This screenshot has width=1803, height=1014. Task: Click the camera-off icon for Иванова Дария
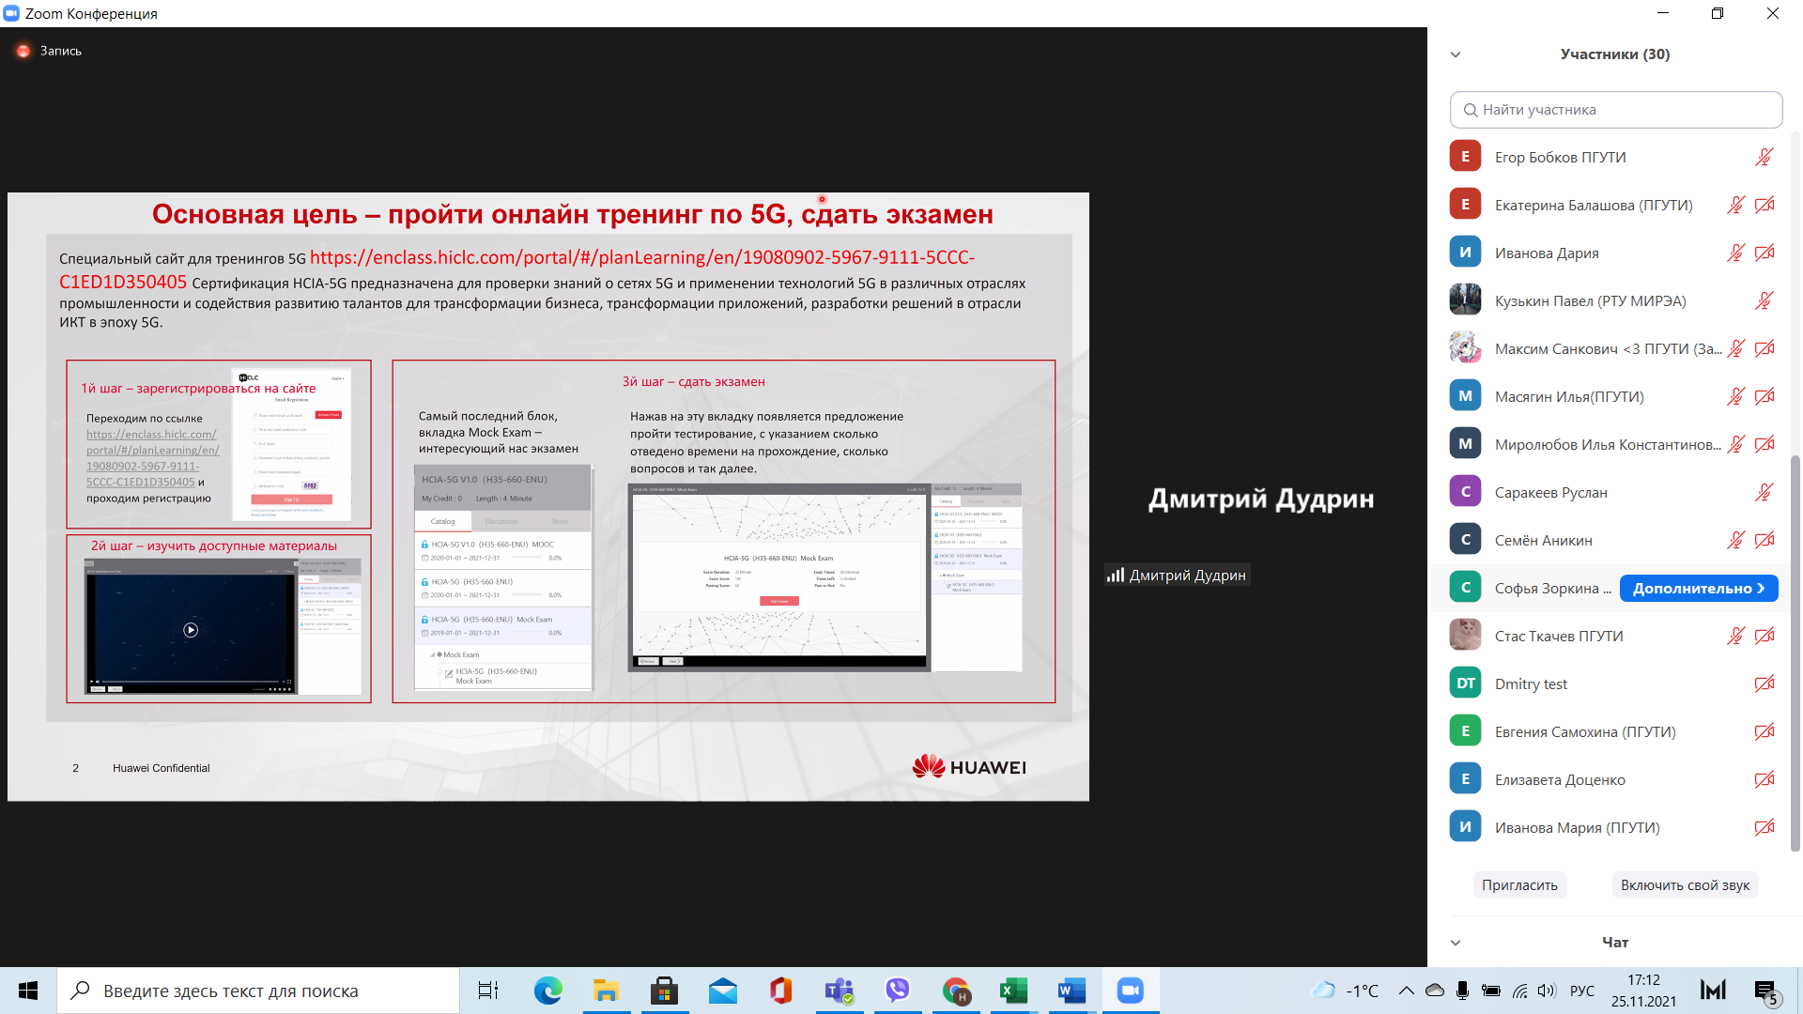[x=1764, y=253]
